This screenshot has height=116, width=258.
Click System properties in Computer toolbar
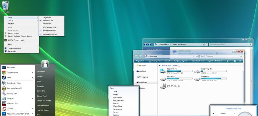coord(155,61)
